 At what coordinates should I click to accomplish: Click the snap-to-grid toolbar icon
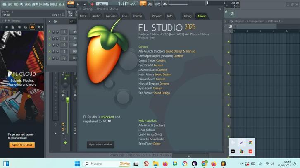coord(70,14)
